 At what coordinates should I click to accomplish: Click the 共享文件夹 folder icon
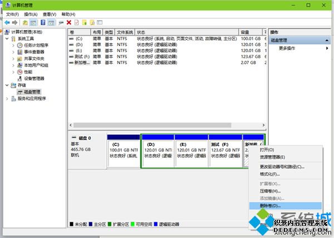point(20,59)
